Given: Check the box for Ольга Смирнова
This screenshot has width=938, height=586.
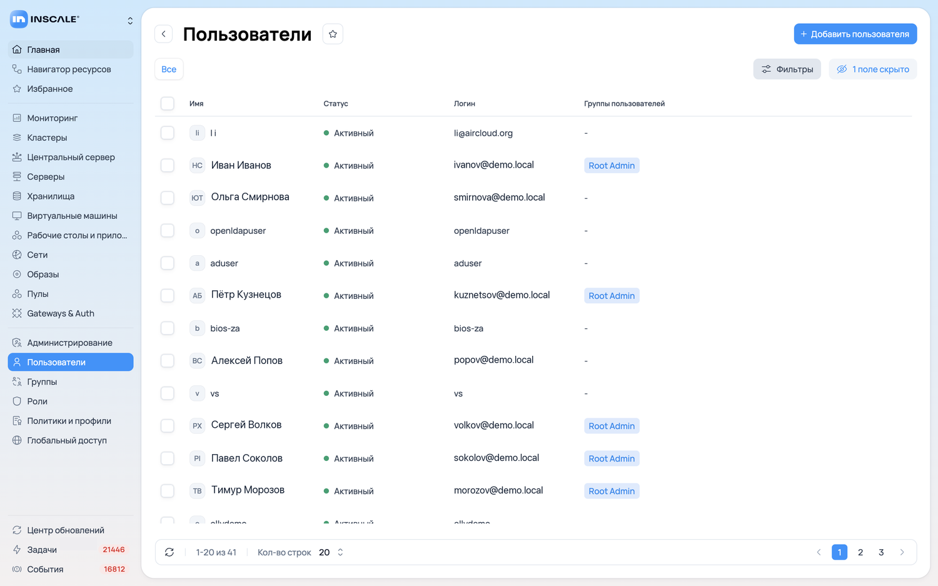Looking at the screenshot, I should (x=168, y=198).
